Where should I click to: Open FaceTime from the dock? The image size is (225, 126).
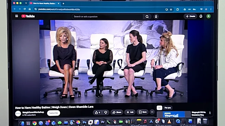(x=121, y=122)
